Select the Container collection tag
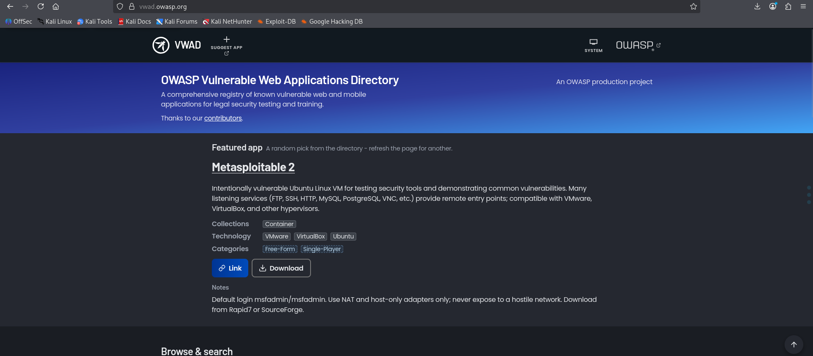 (279, 224)
